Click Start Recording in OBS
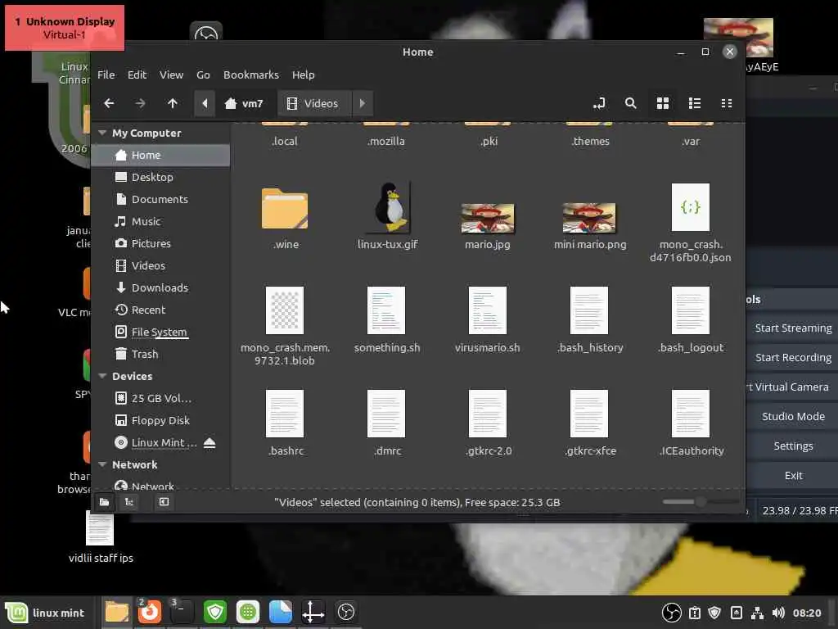This screenshot has height=629, width=838. click(793, 357)
